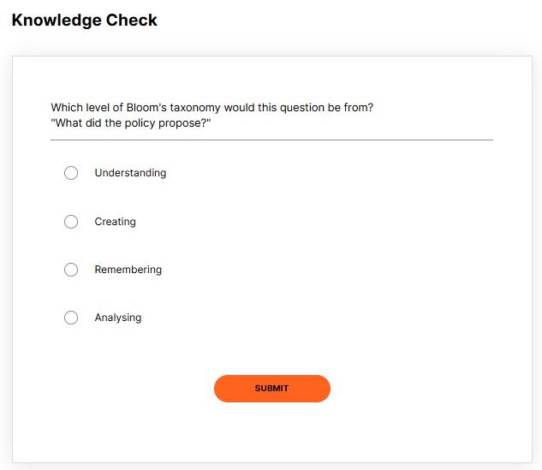542x470 pixels.
Task: Click the quoted "What did the policy propose?" text
Action: 130,123
